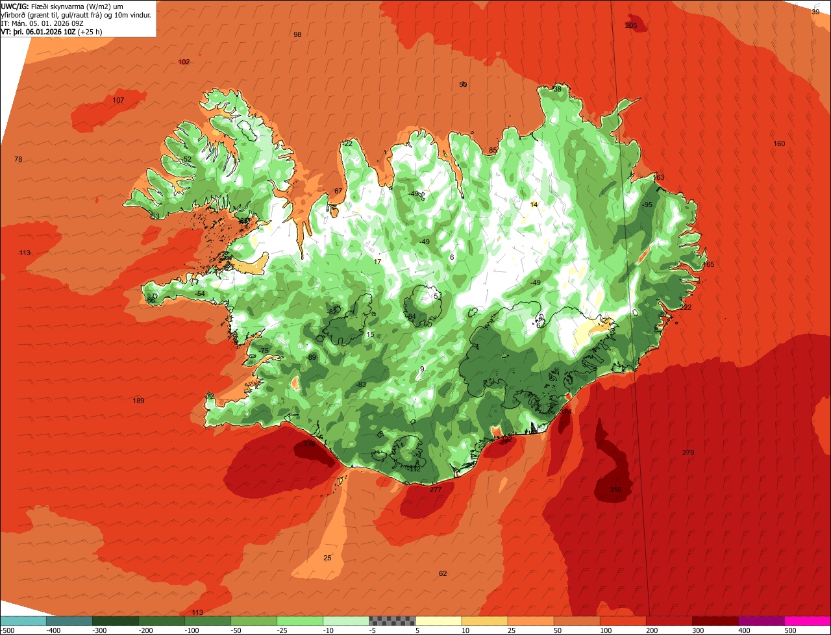
Task: Click the map value 67 in the northern bay
Action: (338, 191)
